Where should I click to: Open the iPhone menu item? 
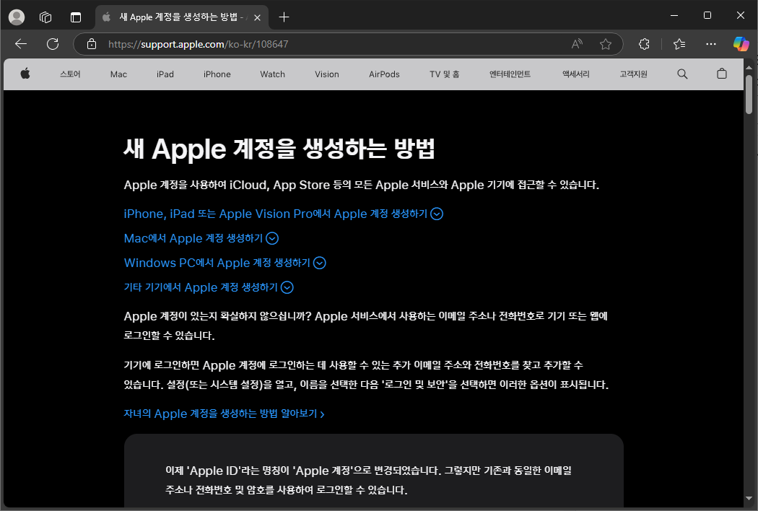[217, 74]
